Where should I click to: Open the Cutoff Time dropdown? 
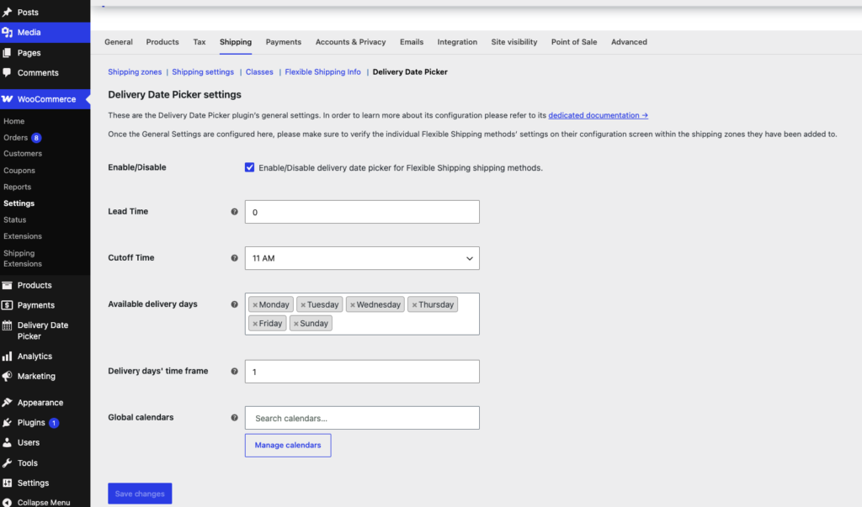pyautogui.click(x=362, y=258)
